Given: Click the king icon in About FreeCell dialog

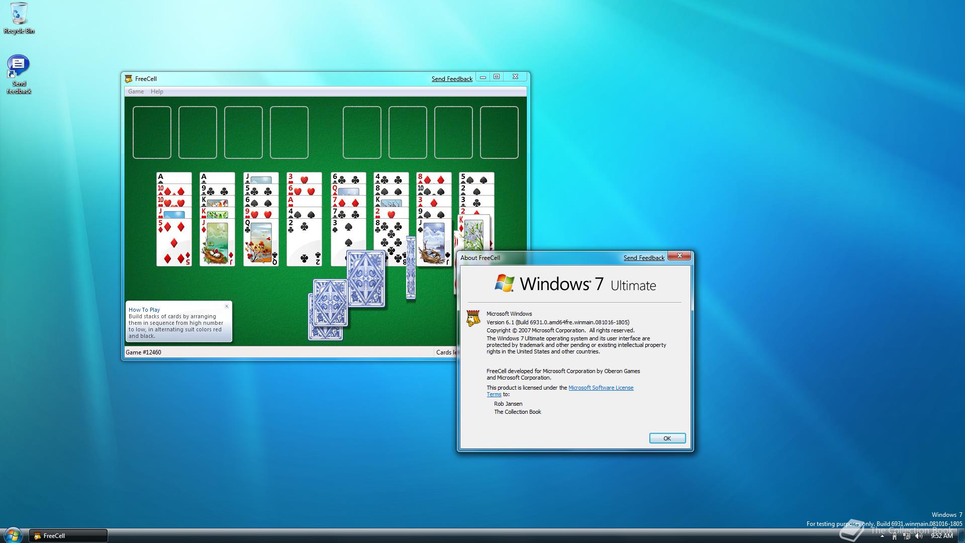Looking at the screenshot, I should pos(473,318).
